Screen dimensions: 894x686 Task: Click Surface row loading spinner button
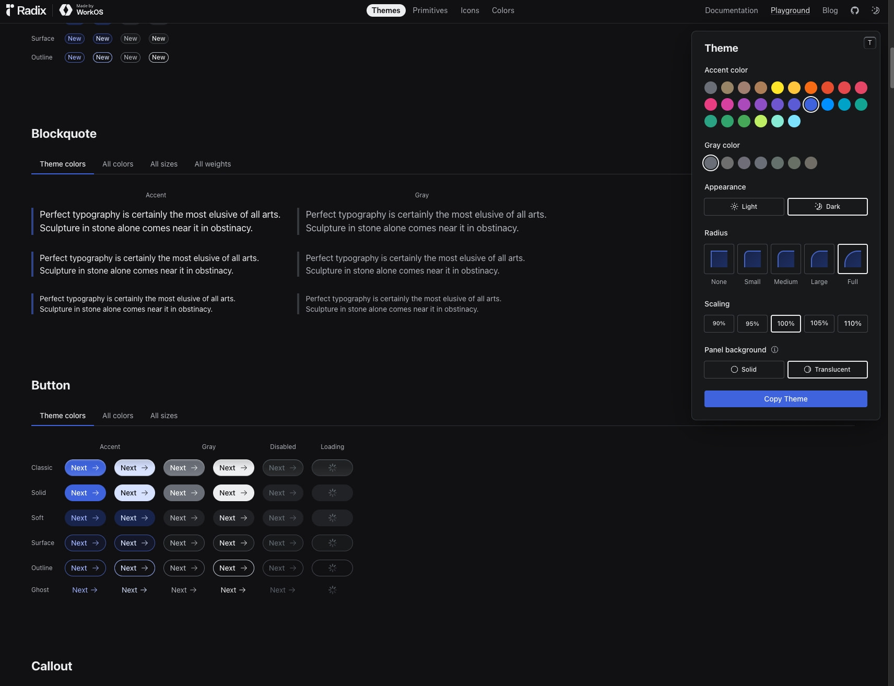pos(332,543)
